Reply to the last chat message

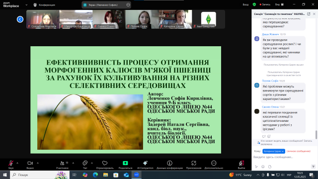[x=264, y=136]
